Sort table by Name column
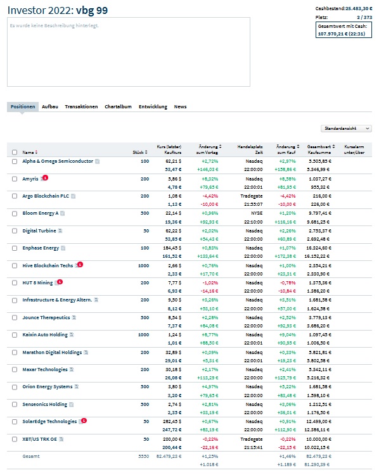Viewport: 379px width, 475px height. point(30,153)
